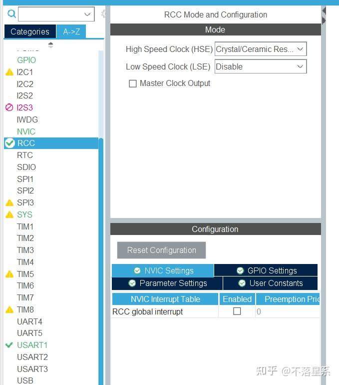This screenshot has width=339, height=385.
Task: Select USART2 peripheral
Action: pos(32,357)
